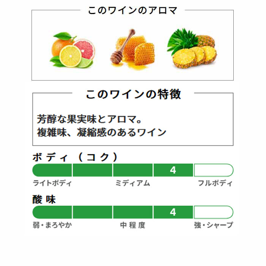Select the third segment of the ボディ bar

click(x=133, y=170)
